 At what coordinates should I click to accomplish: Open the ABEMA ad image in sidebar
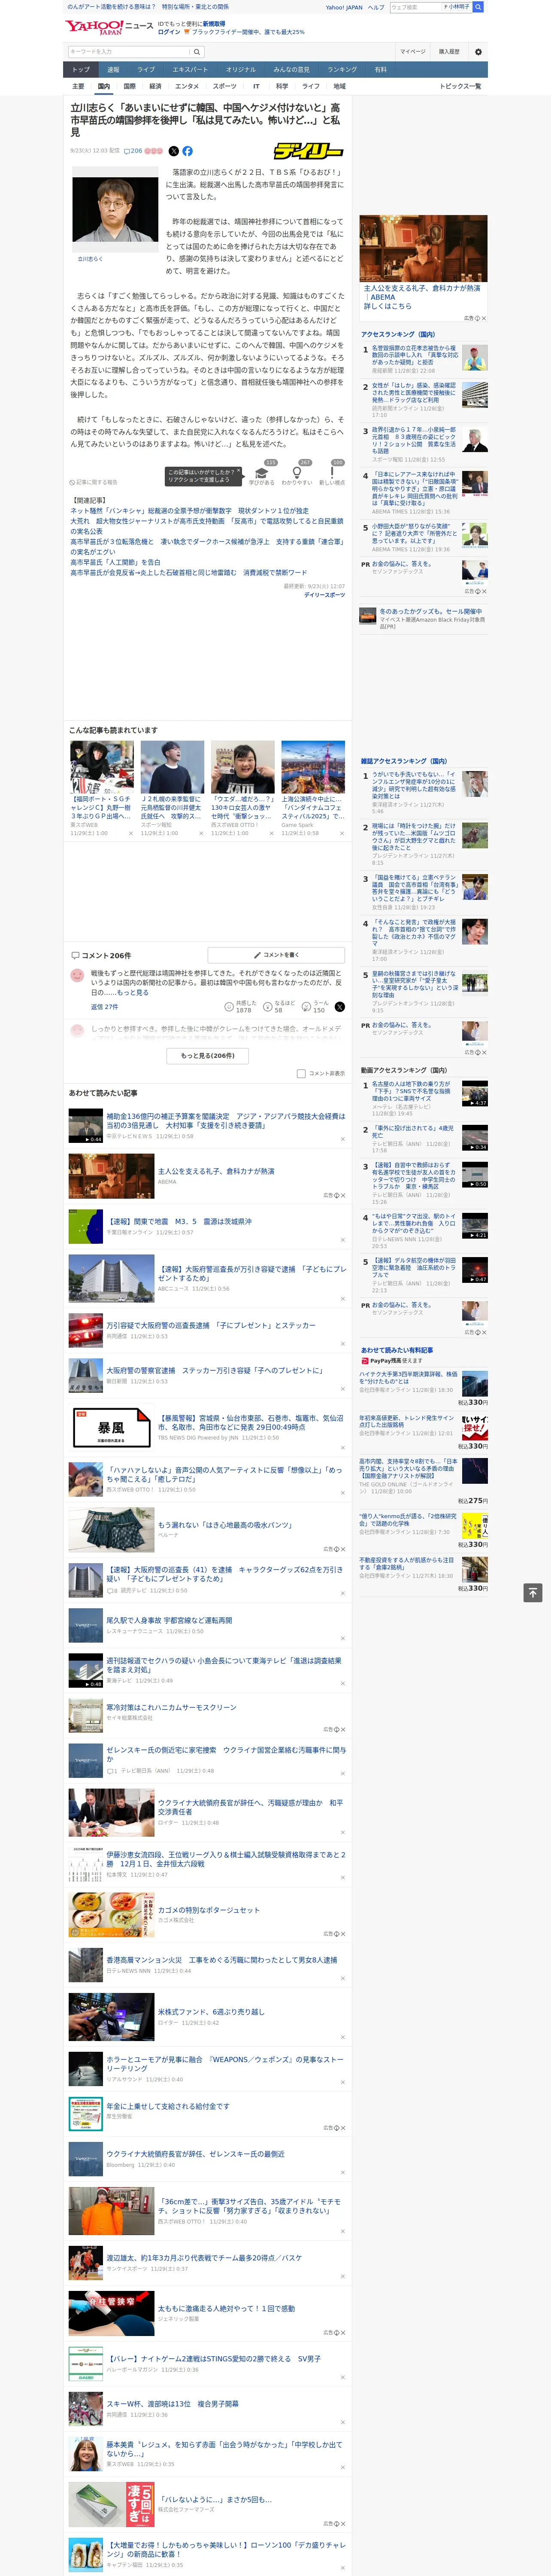pyautogui.click(x=424, y=248)
